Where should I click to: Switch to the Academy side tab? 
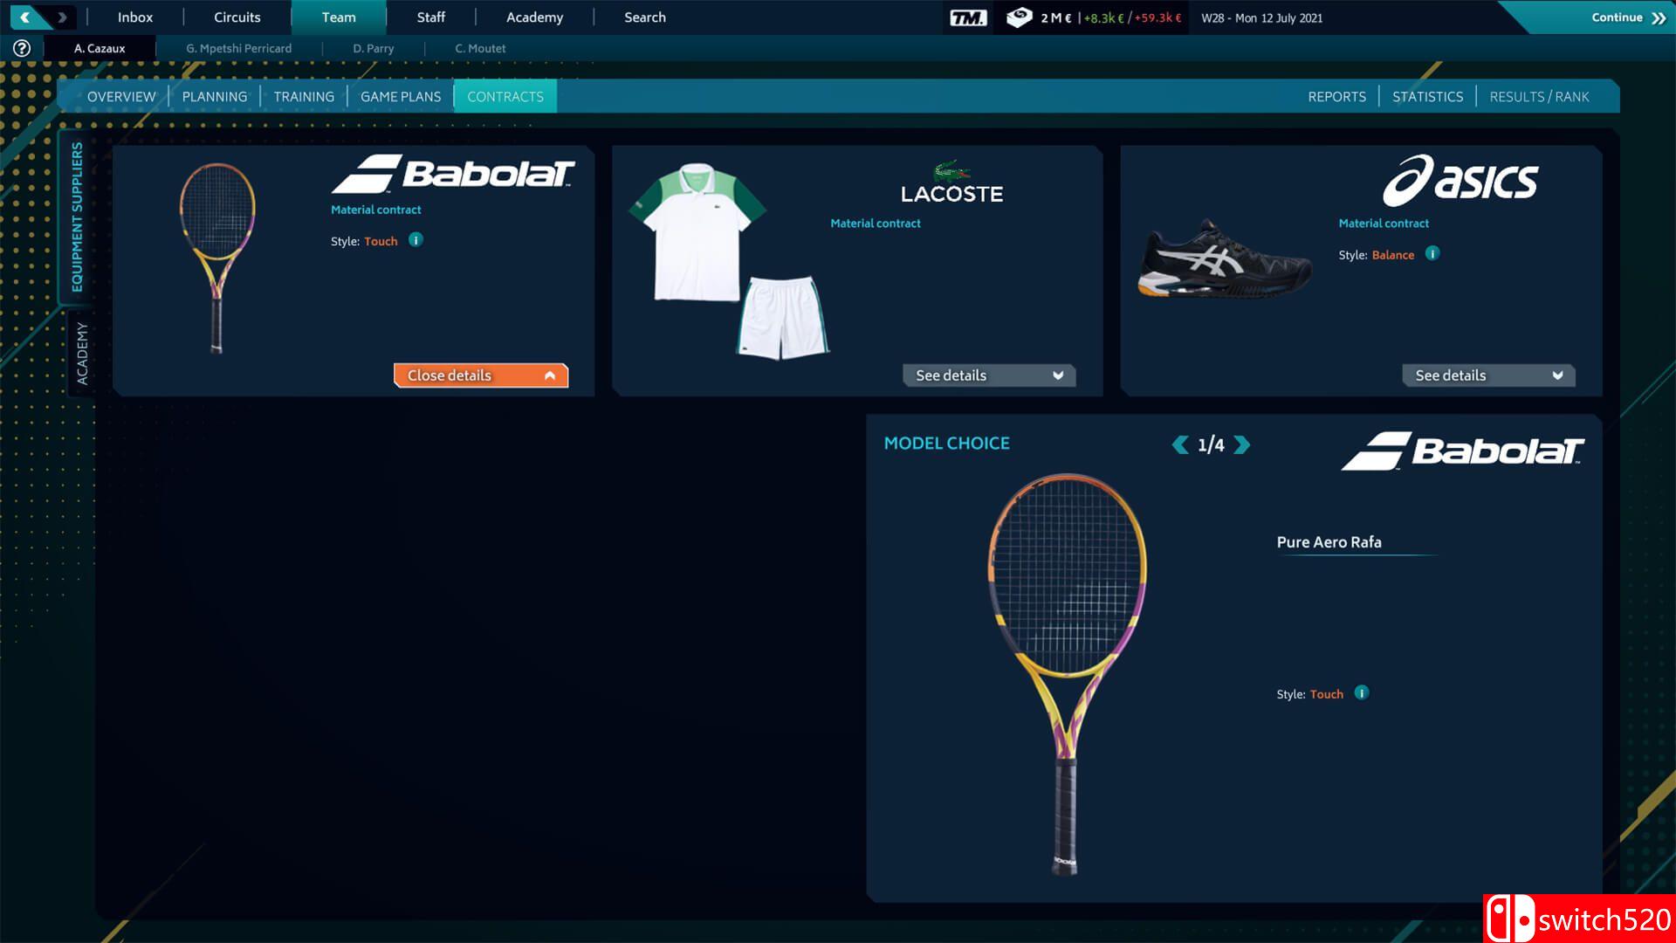tap(82, 353)
